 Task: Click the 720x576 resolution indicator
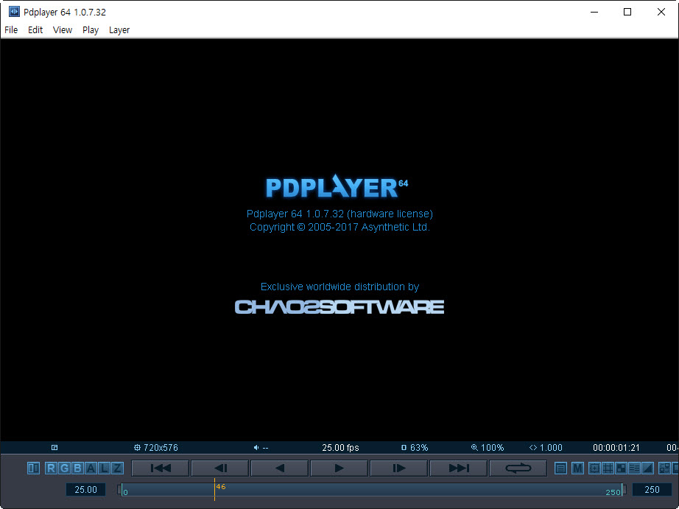pyautogui.click(x=156, y=447)
